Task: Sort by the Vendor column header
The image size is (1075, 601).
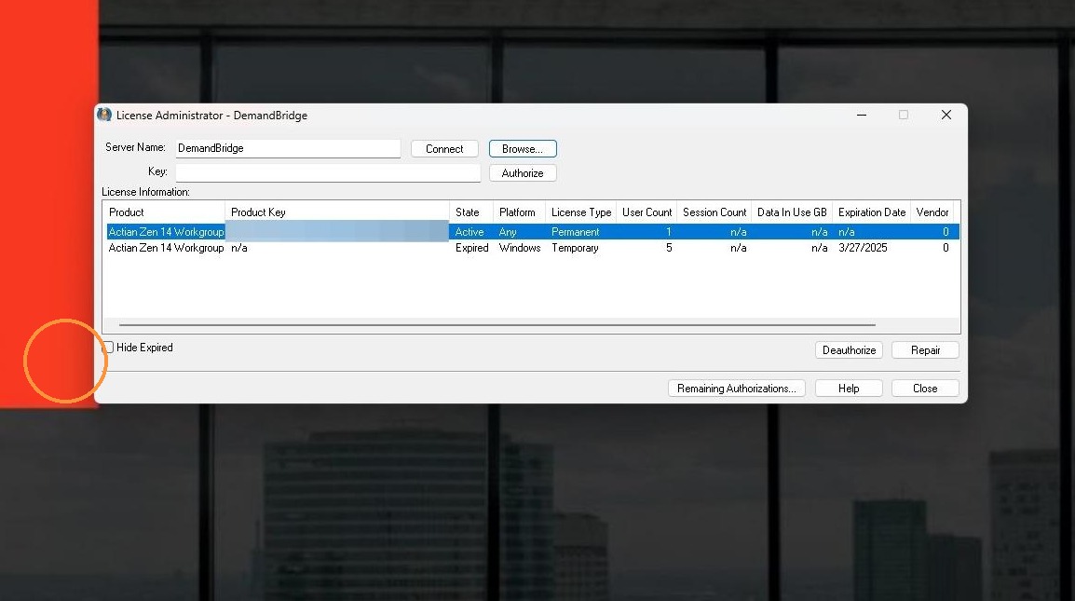Action: click(x=932, y=212)
